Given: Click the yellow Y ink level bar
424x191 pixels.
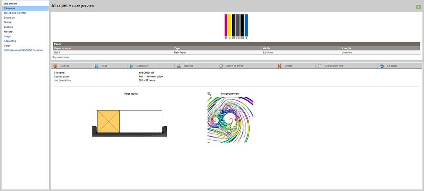Looking at the screenshot, I should (230, 25).
